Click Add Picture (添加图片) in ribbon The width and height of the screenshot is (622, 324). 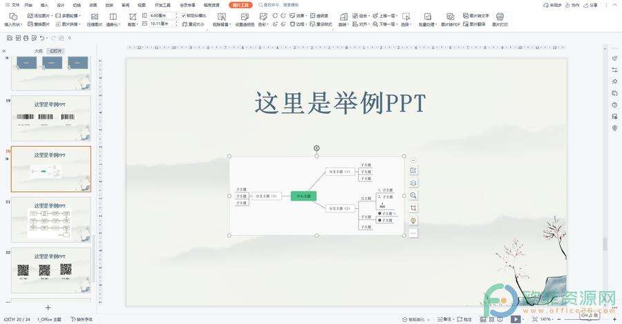pos(39,16)
